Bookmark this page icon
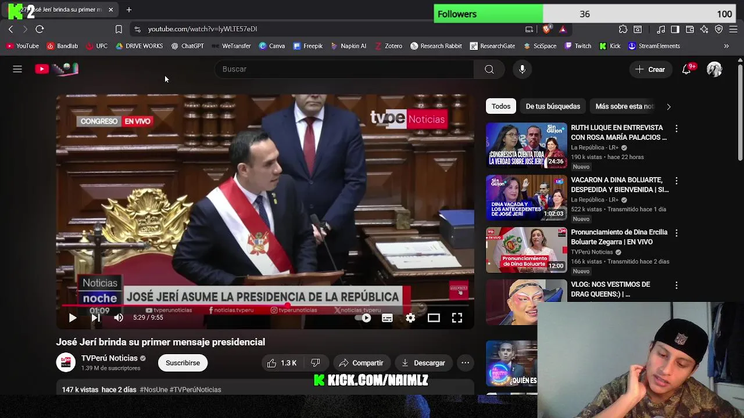 (119, 29)
